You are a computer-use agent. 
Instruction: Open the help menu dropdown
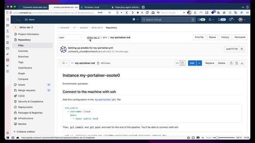pos(231,19)
